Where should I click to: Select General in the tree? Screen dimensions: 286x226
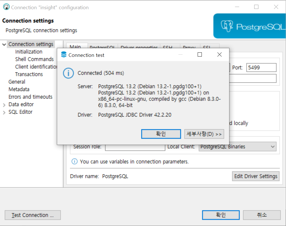(17, 82)
